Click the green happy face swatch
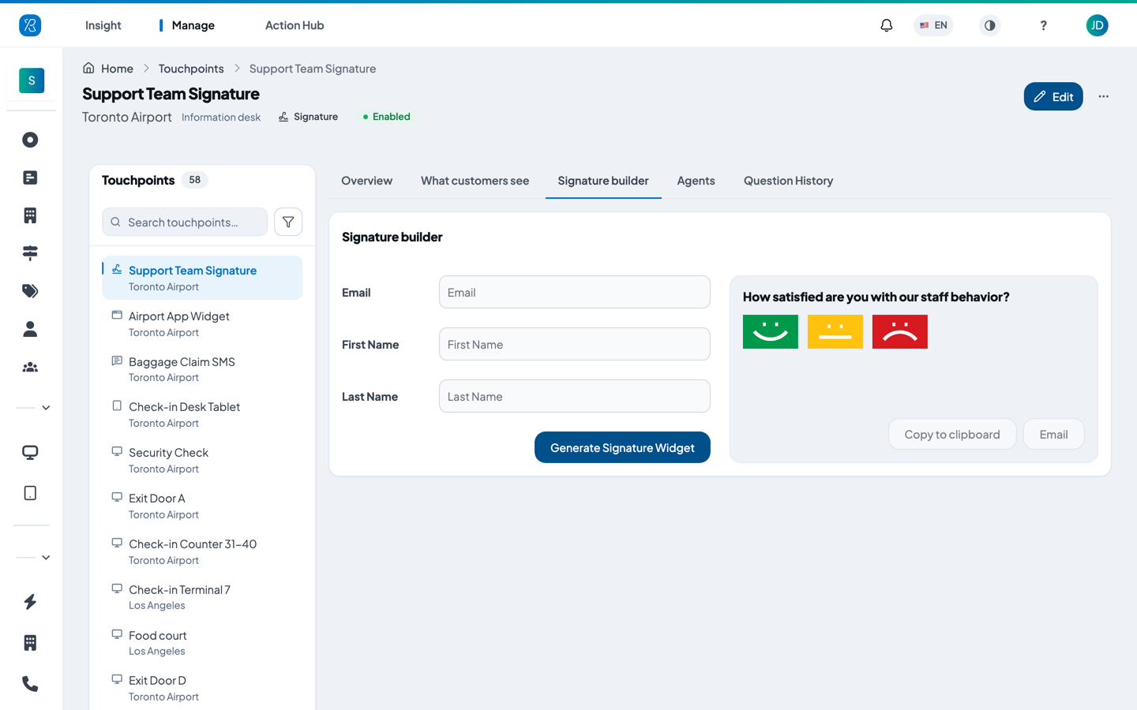 [x=771, y=331]
